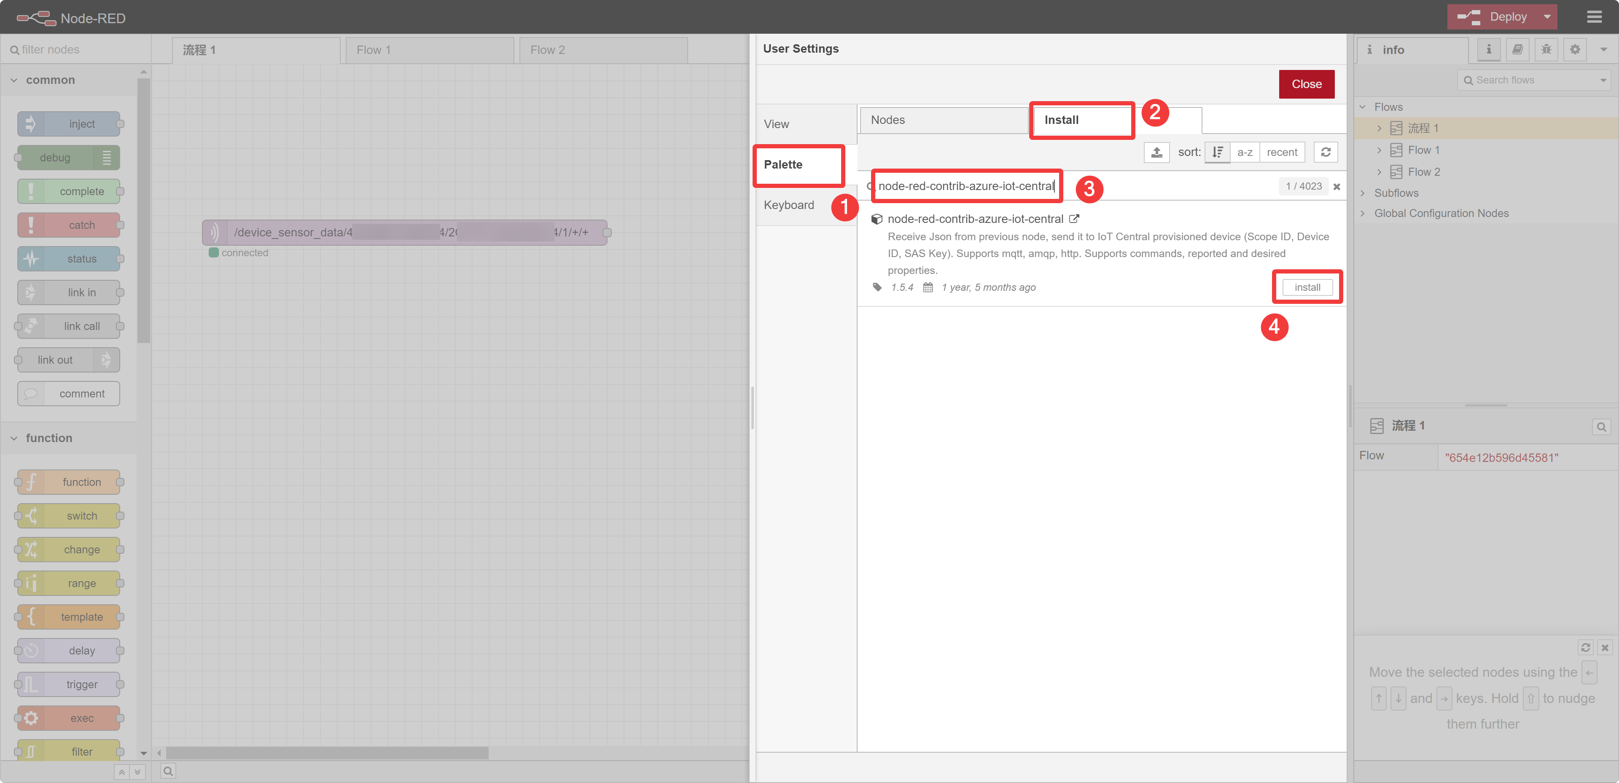Click the filter nodes search box

pos(76,50)
